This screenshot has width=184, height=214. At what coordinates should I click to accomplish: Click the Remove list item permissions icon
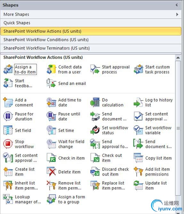point(51,185)
